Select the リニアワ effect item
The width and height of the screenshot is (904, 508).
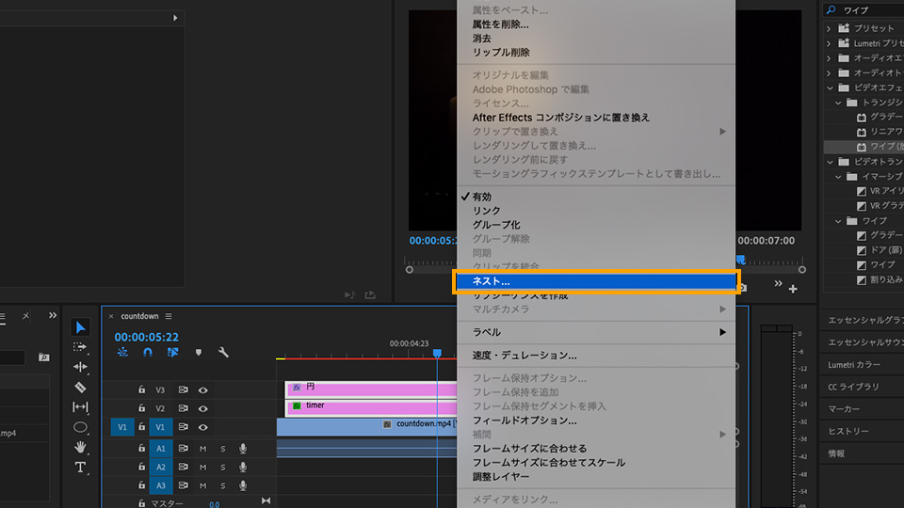click(x=885, y=132)
